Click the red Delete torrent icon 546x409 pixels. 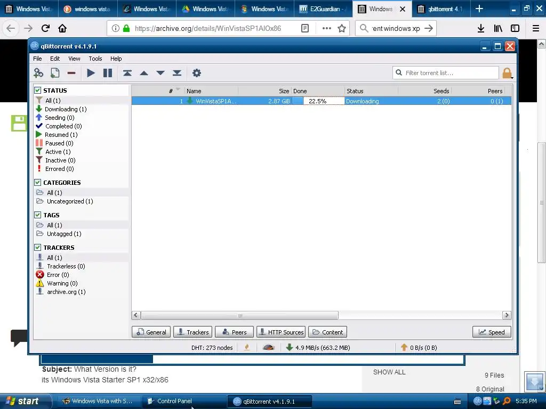(x=71, y=73)
